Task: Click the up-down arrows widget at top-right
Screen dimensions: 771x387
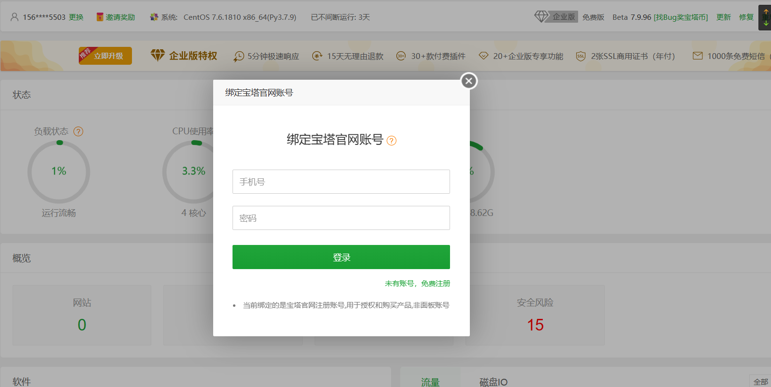Action: point(765,17)
